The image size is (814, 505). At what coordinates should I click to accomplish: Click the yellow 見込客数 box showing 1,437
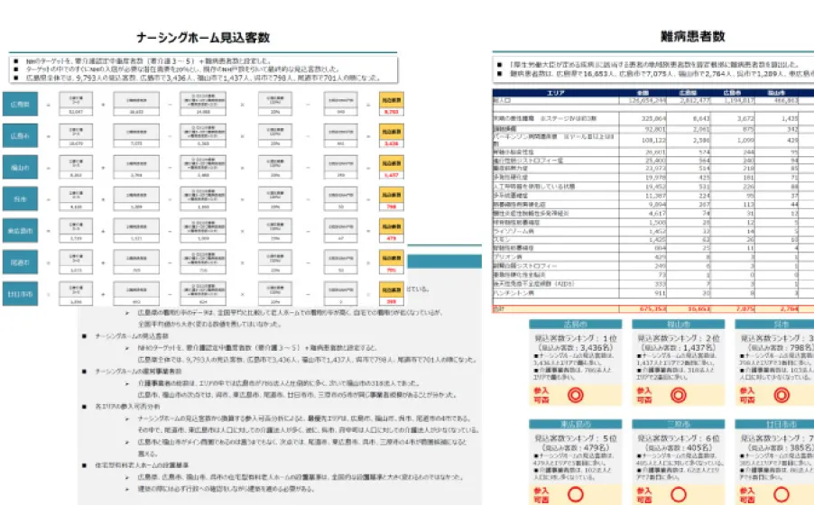pos(392,169)
